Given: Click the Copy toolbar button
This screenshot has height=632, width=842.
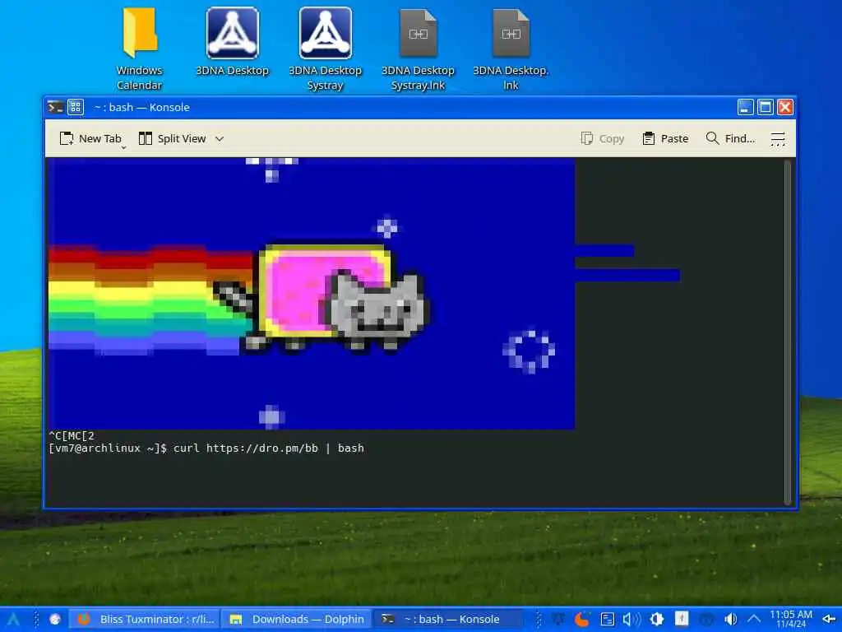Looking at the screenshot, I should (x=603, y=138).
